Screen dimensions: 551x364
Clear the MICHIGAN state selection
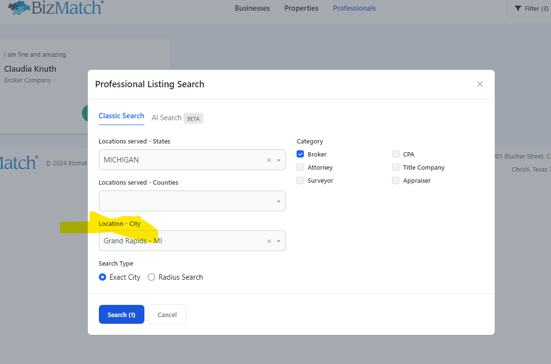[x=269, y=160]
